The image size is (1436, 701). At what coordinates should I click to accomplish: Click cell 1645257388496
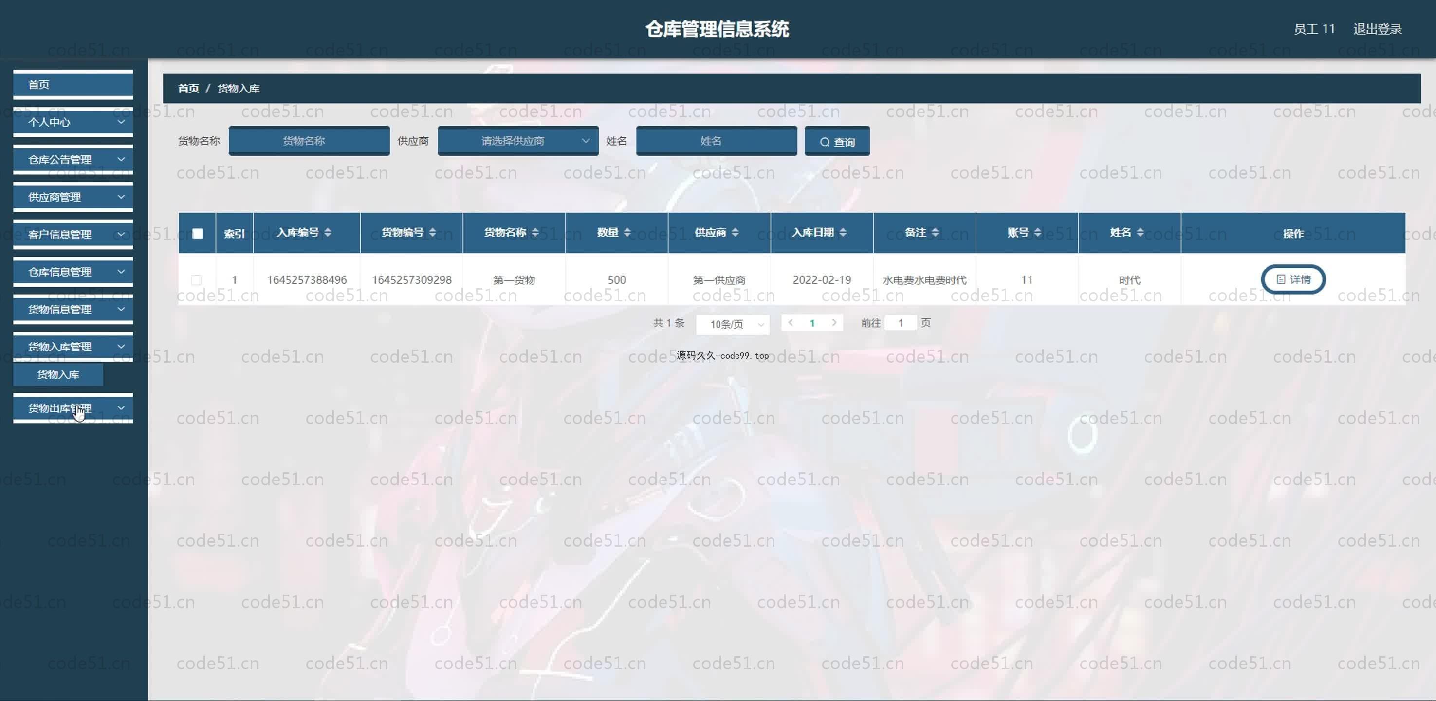click(307, 280)
